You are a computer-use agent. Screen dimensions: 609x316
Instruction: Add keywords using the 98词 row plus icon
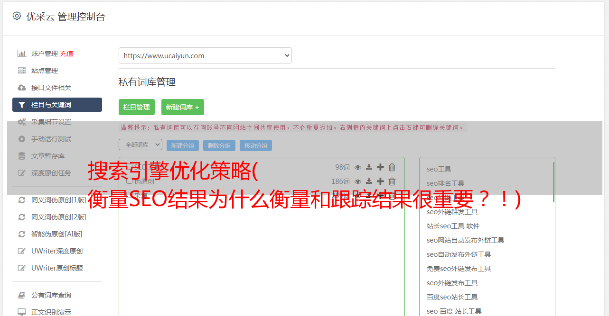coord(380,167)
